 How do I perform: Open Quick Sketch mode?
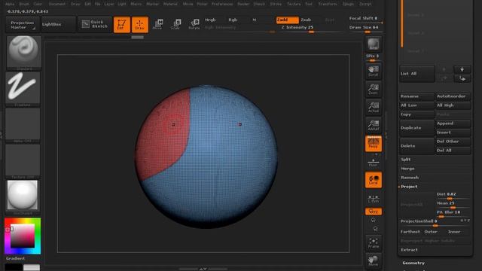pyautogui.click(x=95, y=24)
